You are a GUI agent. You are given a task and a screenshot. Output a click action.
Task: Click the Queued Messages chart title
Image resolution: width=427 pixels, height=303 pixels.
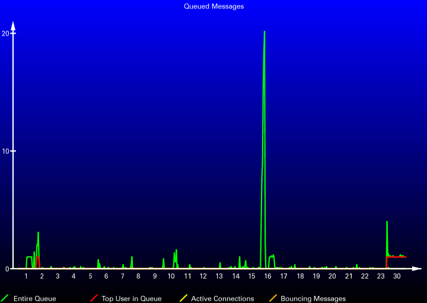[213, 7]
